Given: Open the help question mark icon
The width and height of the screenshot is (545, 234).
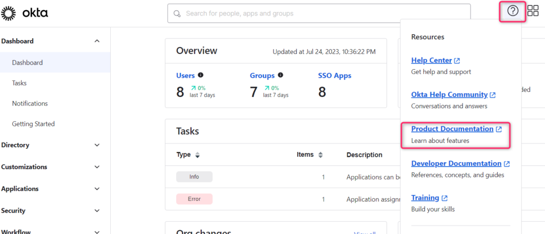Looking at the screenshot, I should point(513,11).
